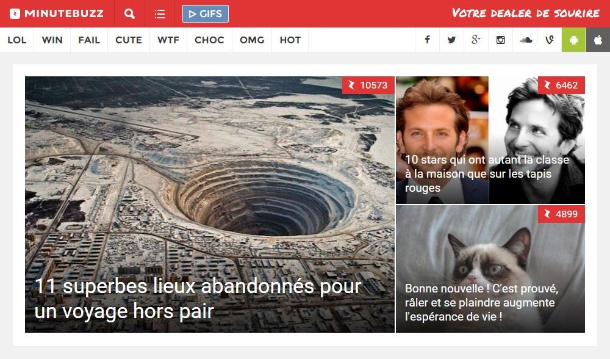Open the GIFS button
Screen dimensions: 610x359
206,13
